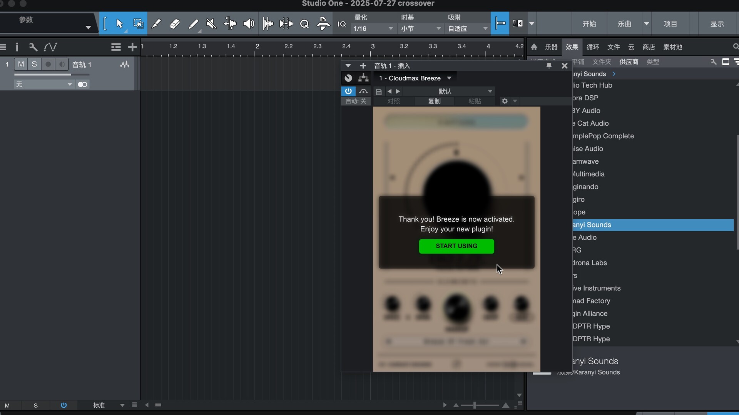Click the plugin routing icon
Image resolution: width=739 pixels, height=415 pixels.
(x=363, y=78)
